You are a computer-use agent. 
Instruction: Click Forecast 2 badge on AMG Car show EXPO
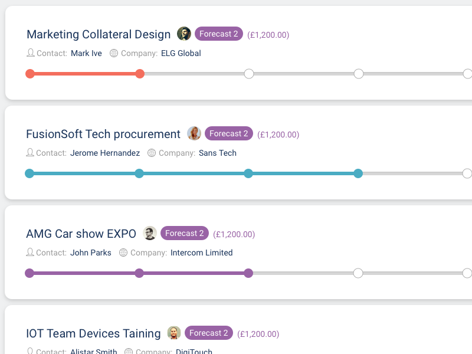[184, 233]
